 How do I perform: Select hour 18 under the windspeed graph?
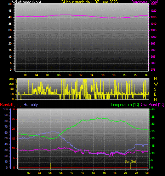point(114,75)
